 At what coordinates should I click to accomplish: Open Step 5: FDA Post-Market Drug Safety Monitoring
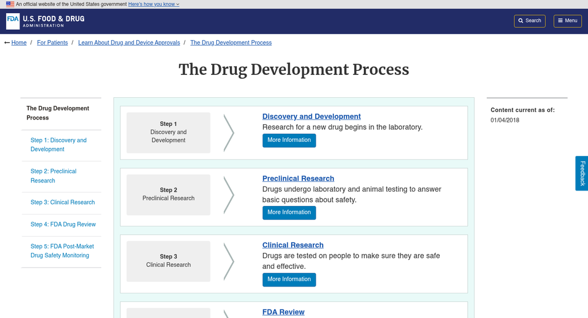pos(62,251)
